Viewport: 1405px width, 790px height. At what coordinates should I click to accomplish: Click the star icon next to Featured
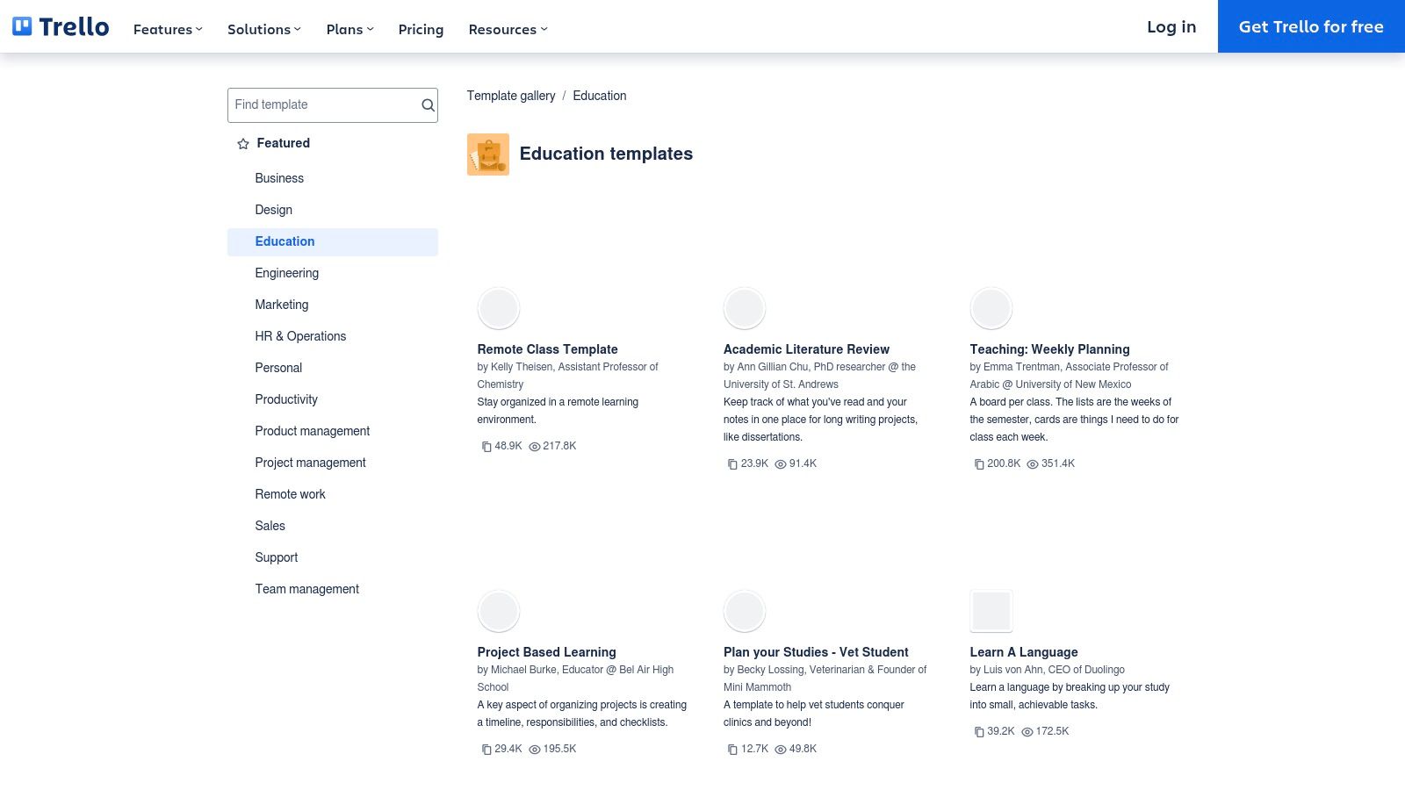[x=241, y=143]
